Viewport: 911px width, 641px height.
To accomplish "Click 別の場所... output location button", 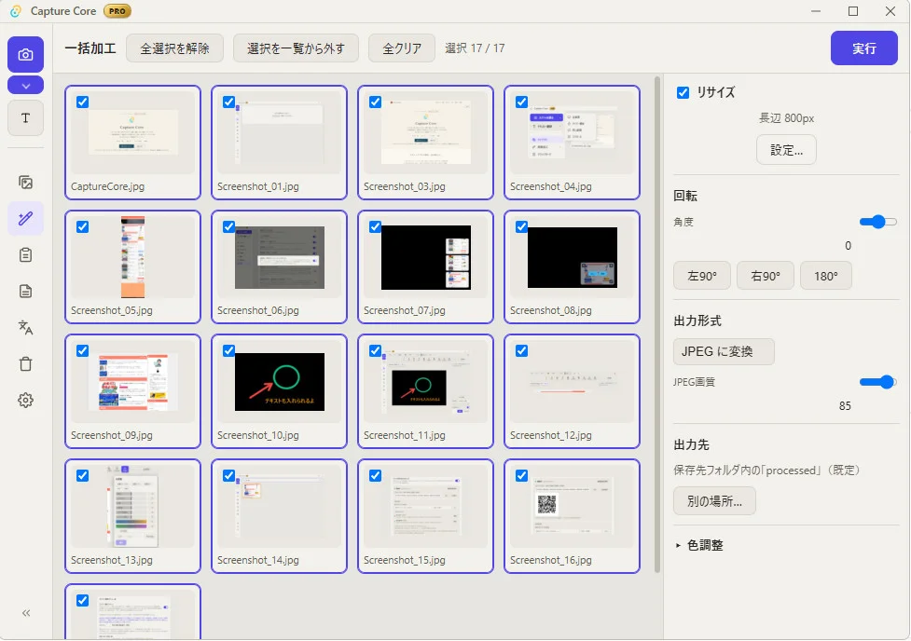I will tap(714, 501).
